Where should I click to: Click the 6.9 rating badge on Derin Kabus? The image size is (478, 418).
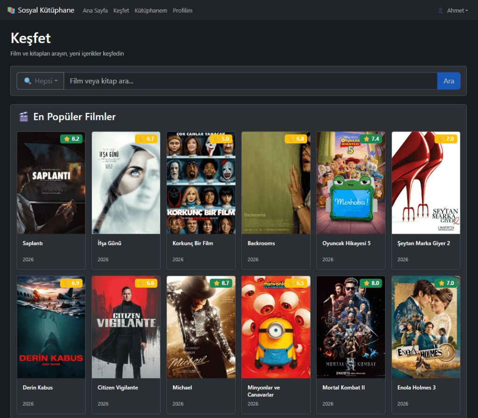pos(71,283)
